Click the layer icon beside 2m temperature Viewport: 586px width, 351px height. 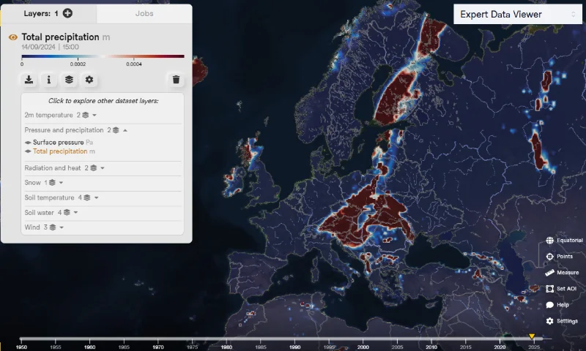tap(86, 116)
